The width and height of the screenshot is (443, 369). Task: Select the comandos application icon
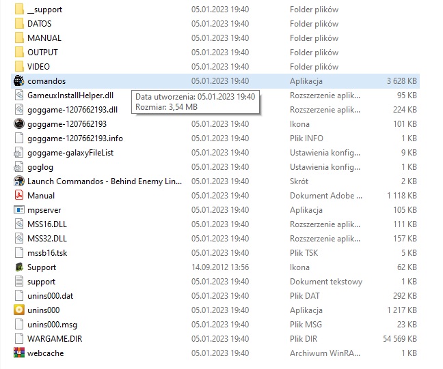[19, 81]
